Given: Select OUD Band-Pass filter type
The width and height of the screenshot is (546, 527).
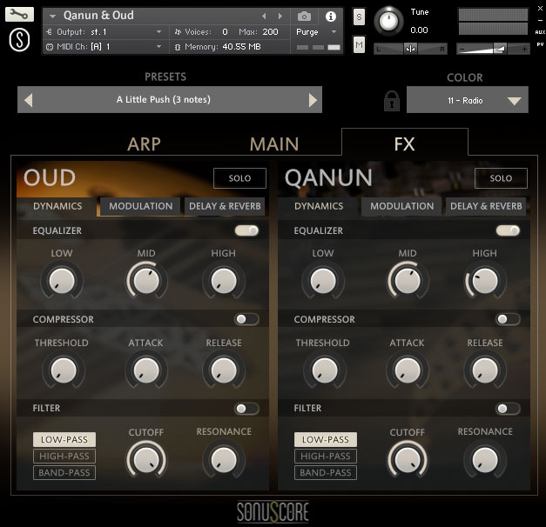Looking at the screenshot, I should pos(64,473).
